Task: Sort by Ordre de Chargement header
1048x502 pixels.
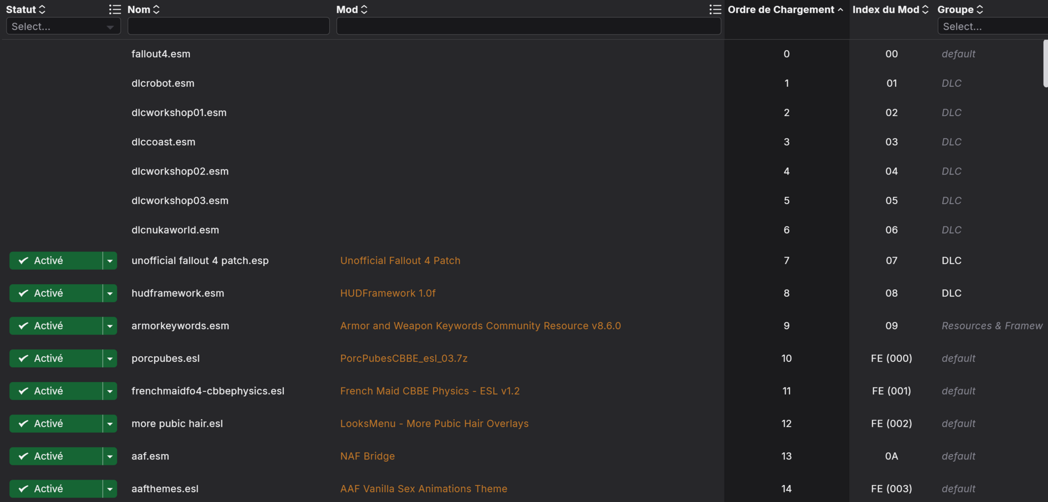Action: tap(785, 9)
